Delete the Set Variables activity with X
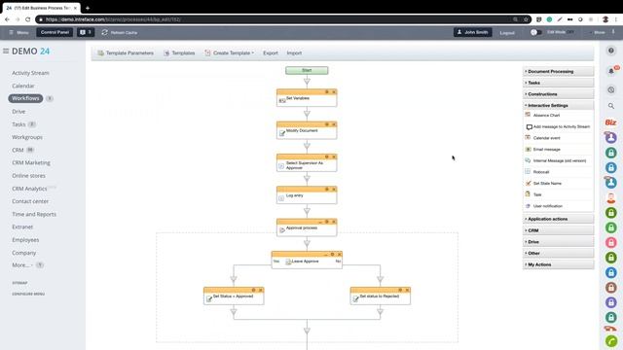 click(334, 92)
